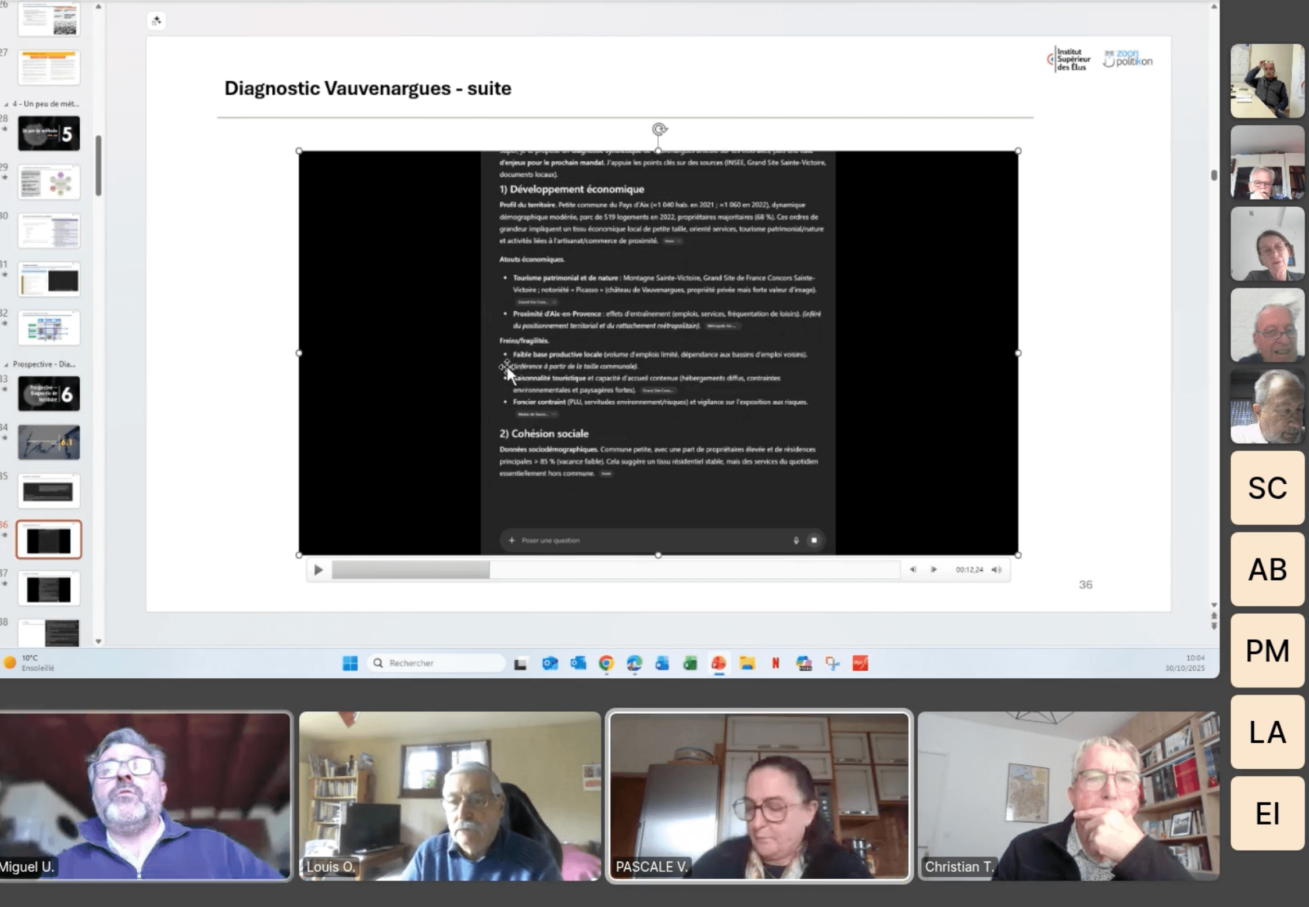Select slide 33 thumbnail with number 6

[x=49, y=394]
